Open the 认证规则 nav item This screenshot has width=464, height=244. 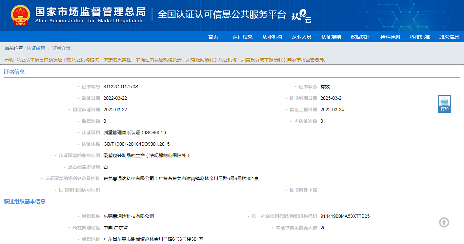[331, 37]
